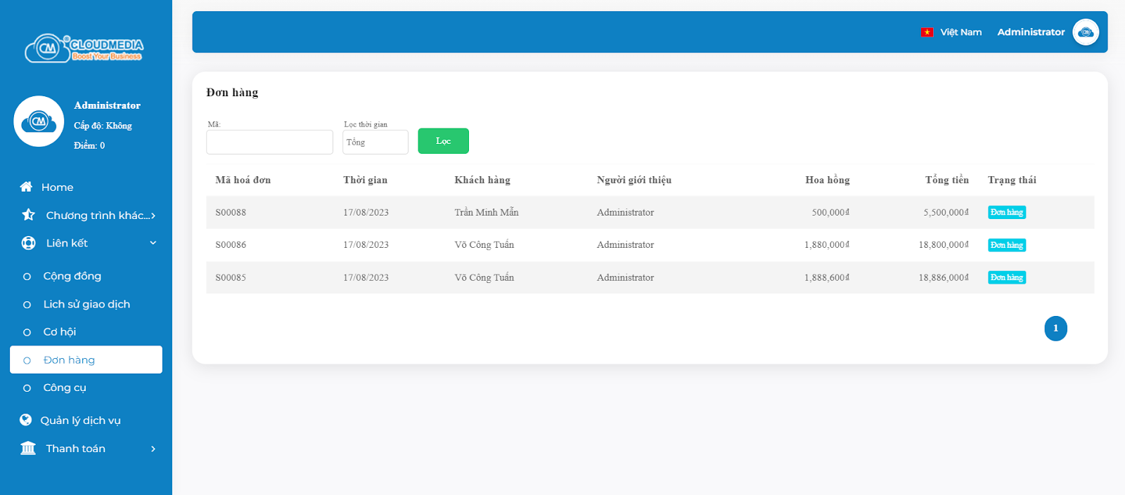Screen dimensions: 1125x495
Task: Click the star icon for Chương trình khác
Action: (28, 215)
